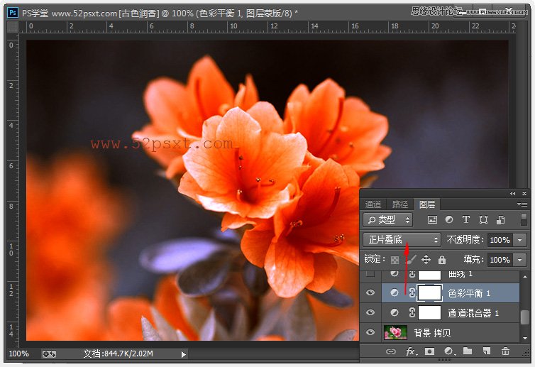Click the 背景 拷贝 layer thumbnail
Viewport: 535px width, 367px height.
pyautogui.click(x=395, y=332)
